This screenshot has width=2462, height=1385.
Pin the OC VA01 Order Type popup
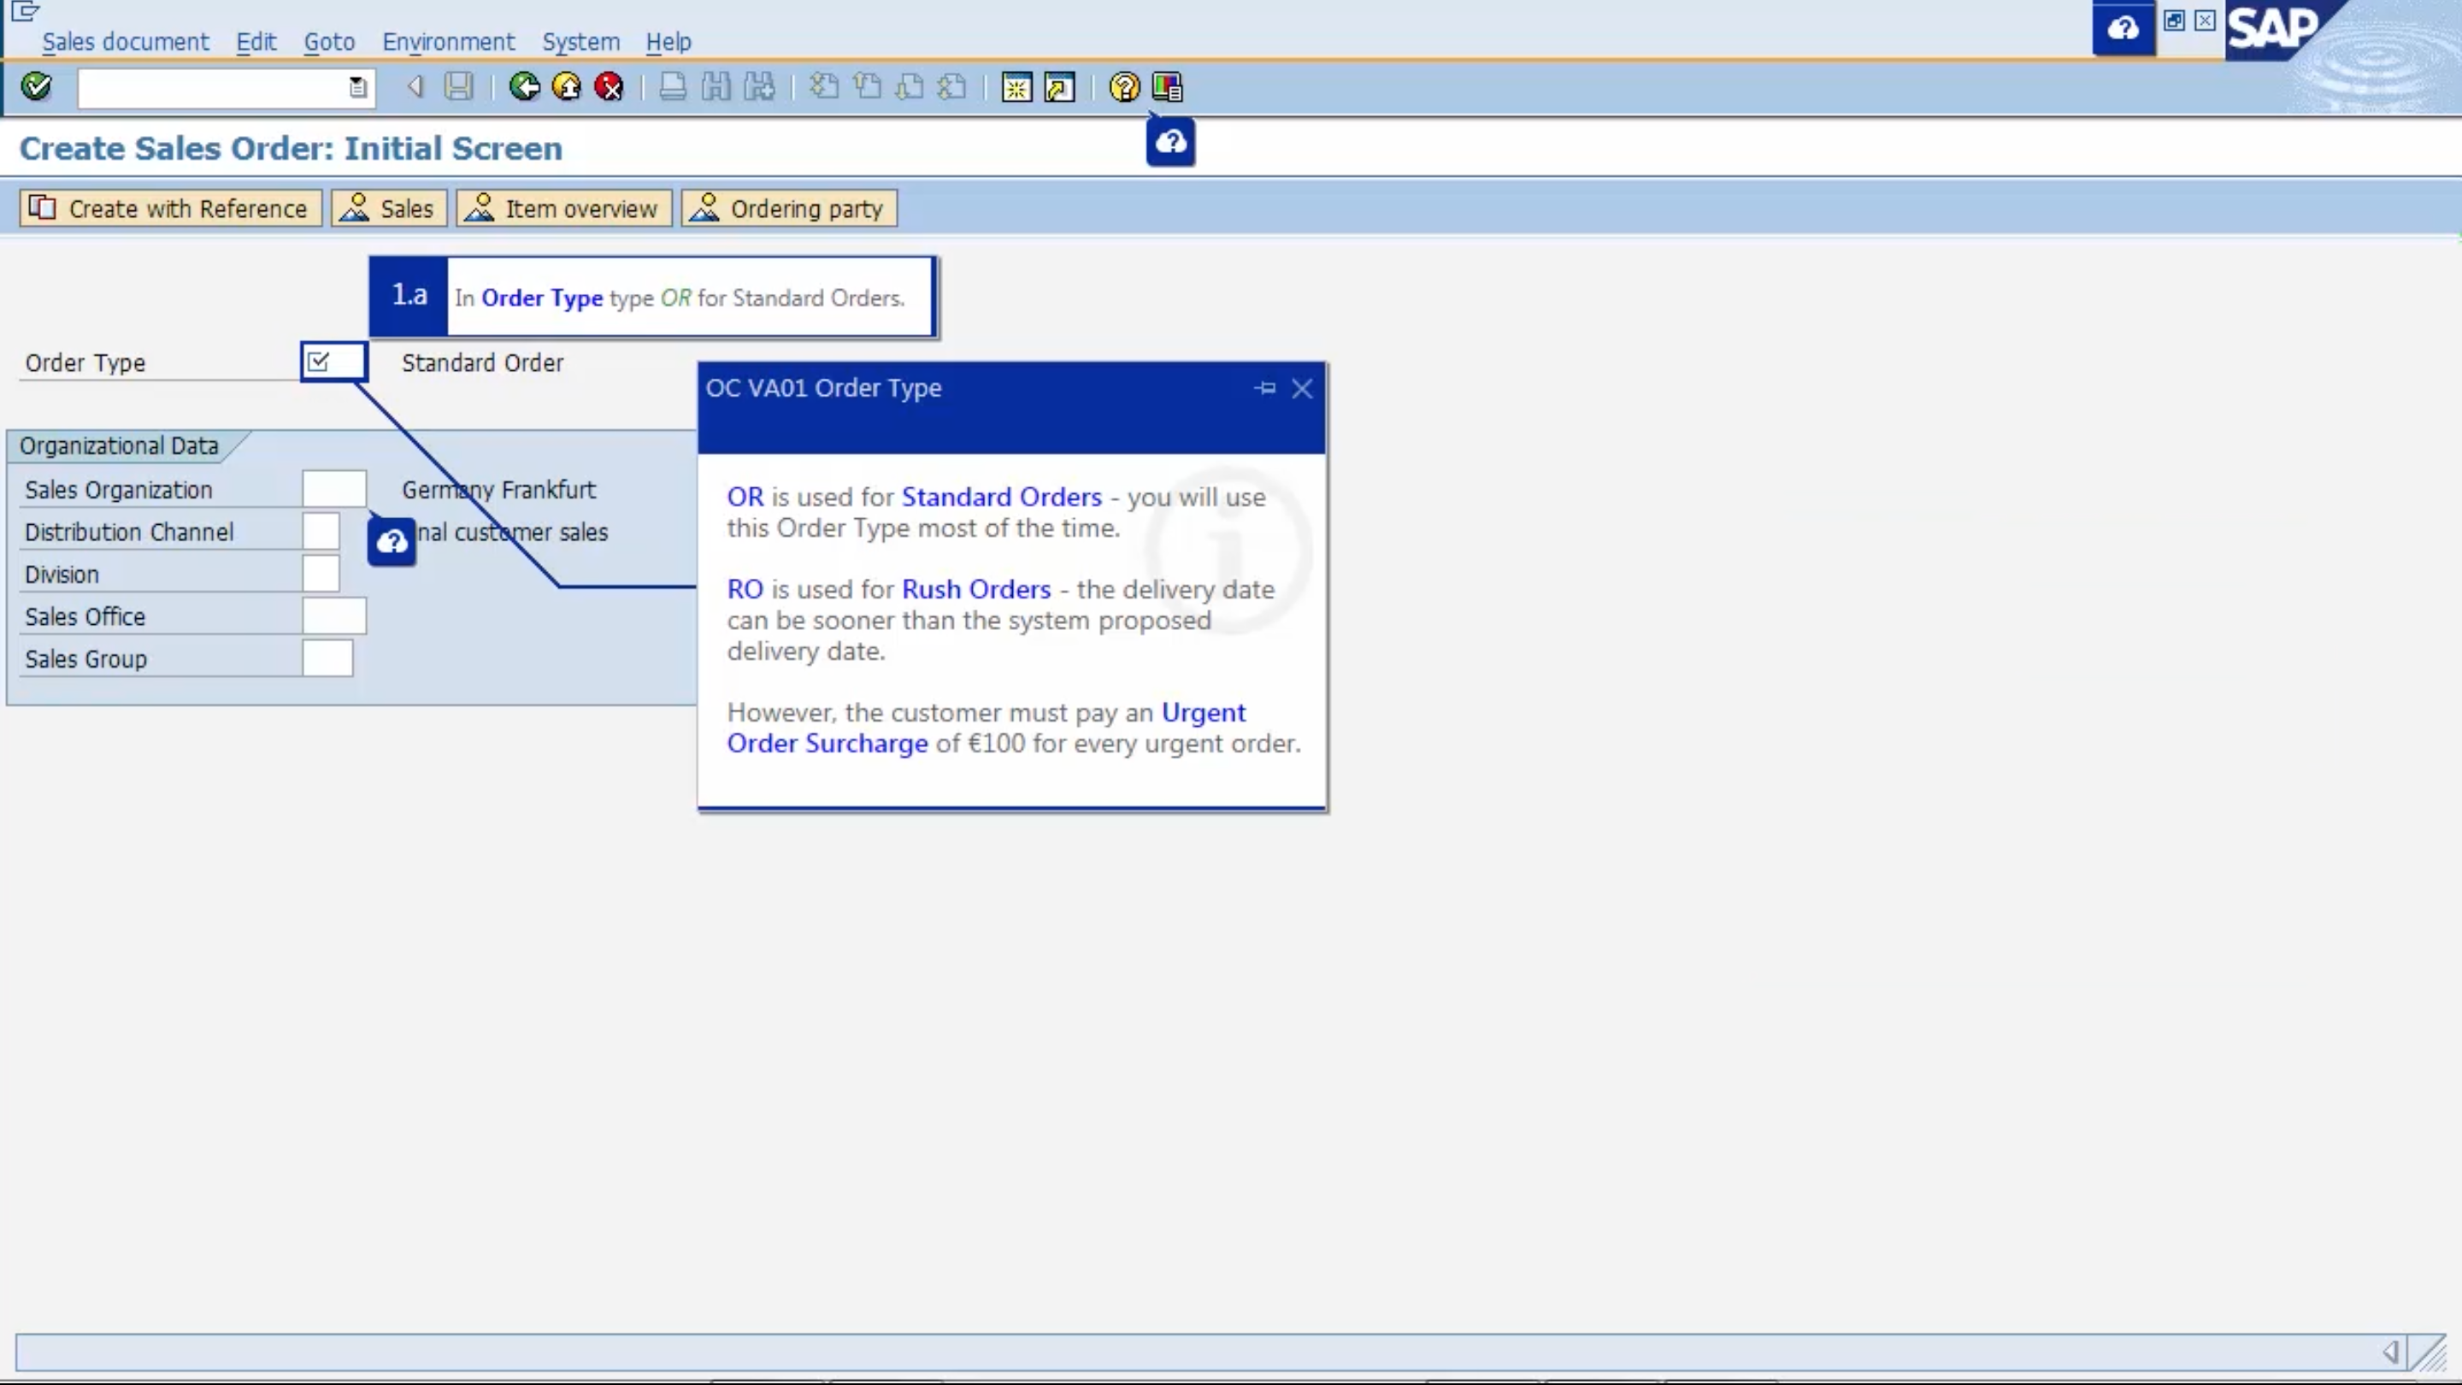point(1265,388)
